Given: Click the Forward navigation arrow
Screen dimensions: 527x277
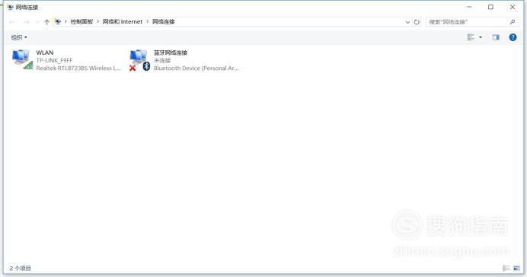Looking at the screenshot, I should (26, 22).
